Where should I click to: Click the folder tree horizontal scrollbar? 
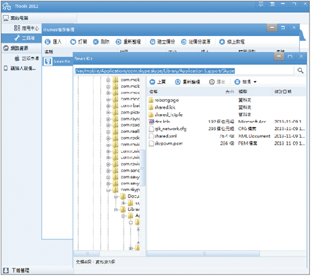86,254
